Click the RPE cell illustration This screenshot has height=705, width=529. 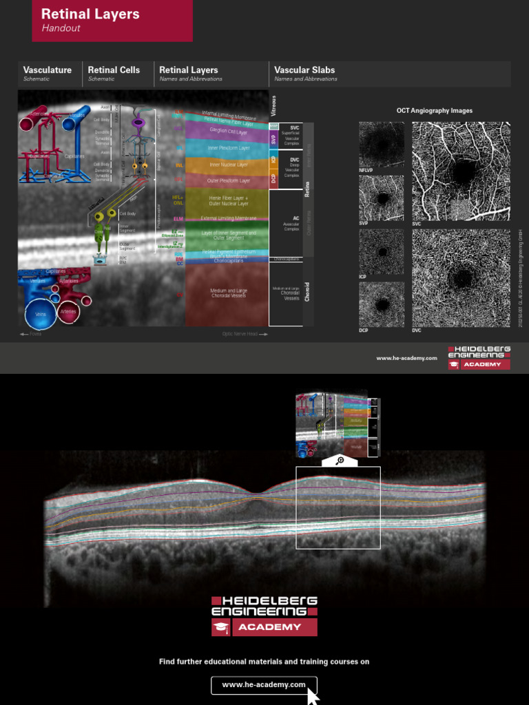[100, 260]
